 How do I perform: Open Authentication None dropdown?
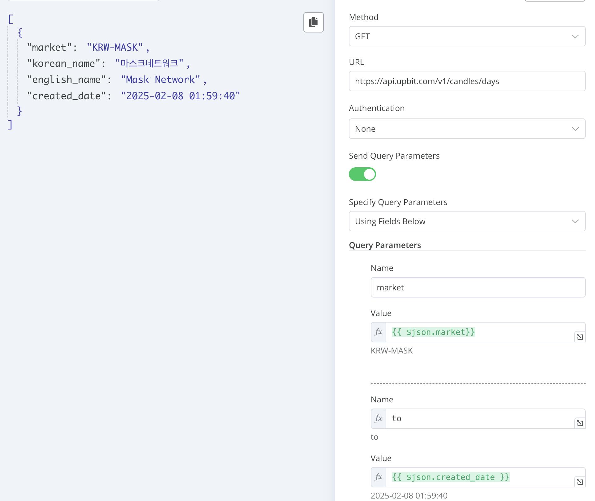tap(467, 129)
